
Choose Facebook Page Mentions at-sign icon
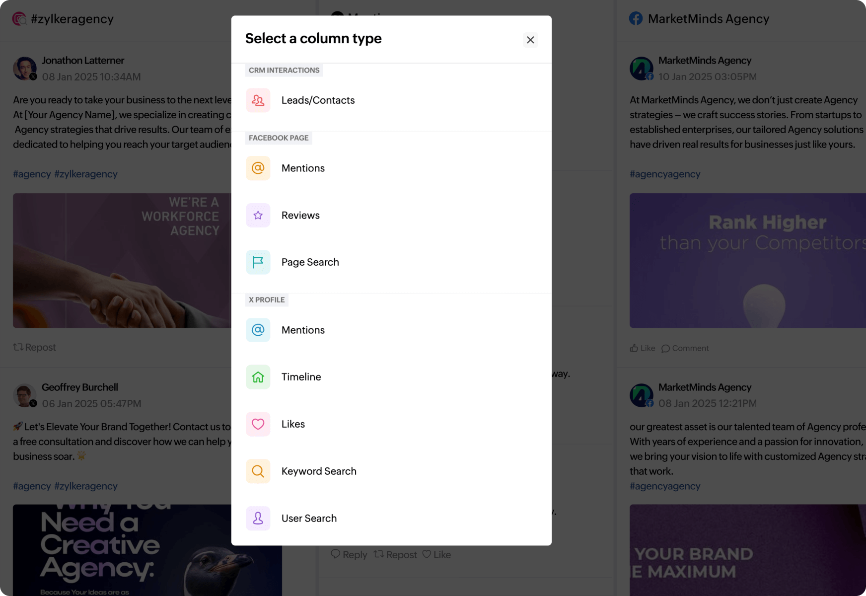point(258,168)
